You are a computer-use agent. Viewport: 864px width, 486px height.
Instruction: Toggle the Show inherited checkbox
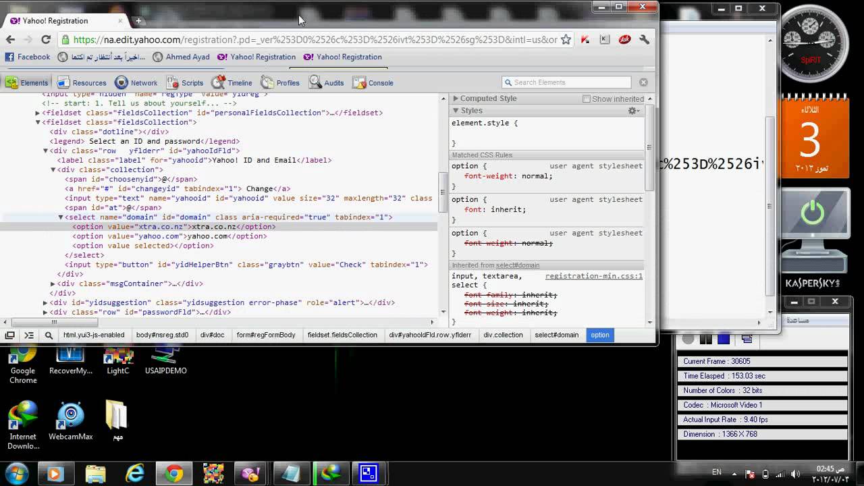point(586,99)
